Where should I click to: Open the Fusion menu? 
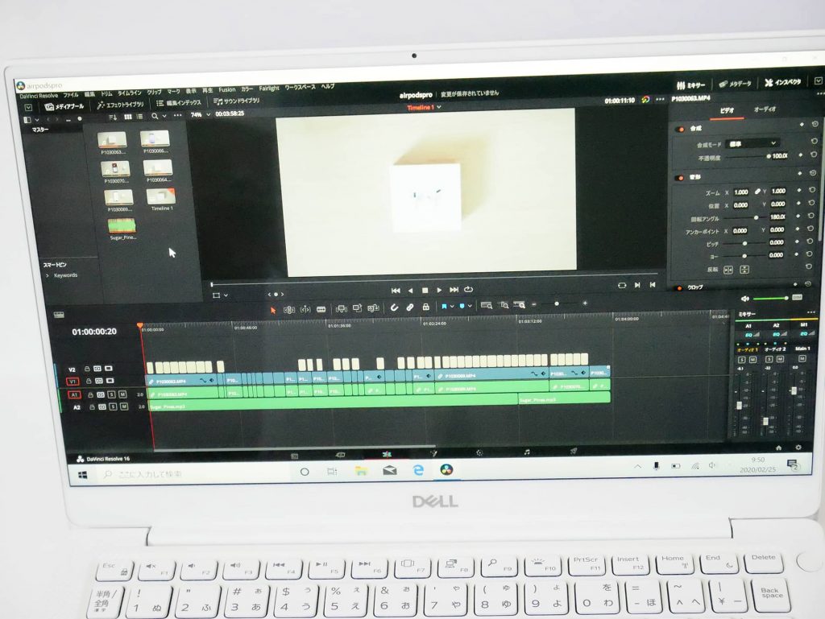point(227,90)
